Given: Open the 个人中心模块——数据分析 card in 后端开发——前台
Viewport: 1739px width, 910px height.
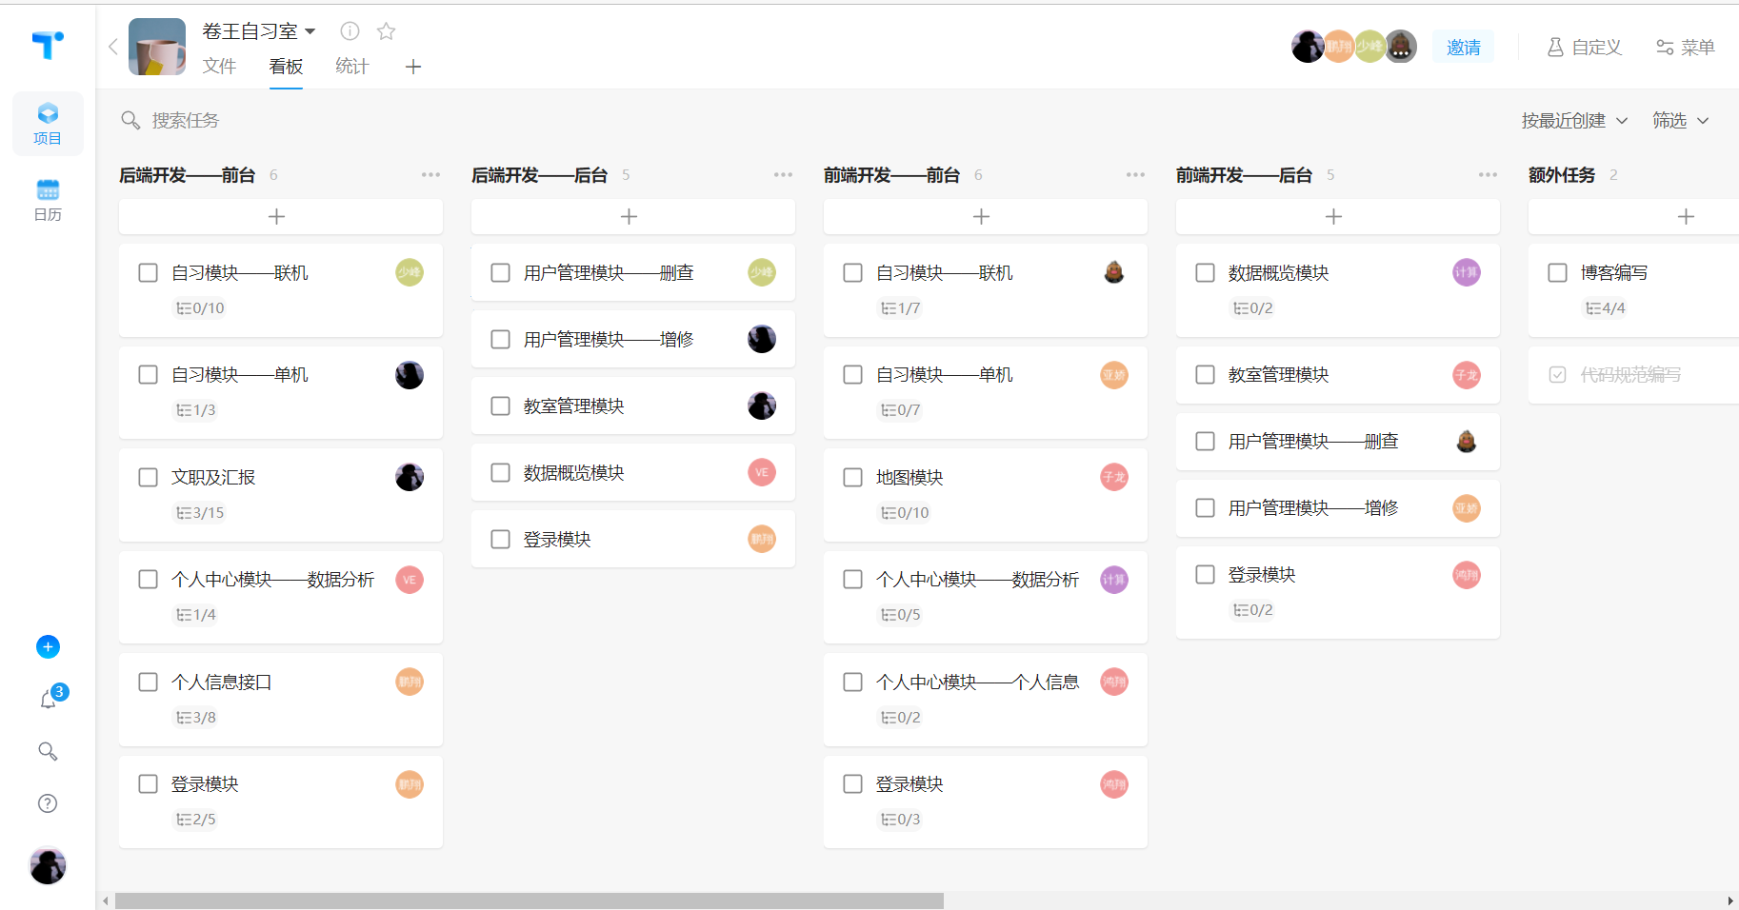Looking at the screenshot, I should tap(281, 597).
